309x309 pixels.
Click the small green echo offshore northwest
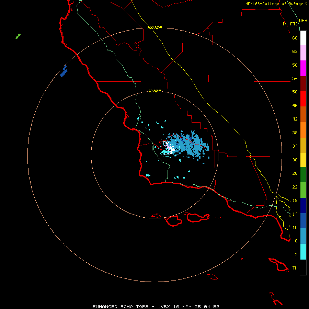(x=18, y=36)
